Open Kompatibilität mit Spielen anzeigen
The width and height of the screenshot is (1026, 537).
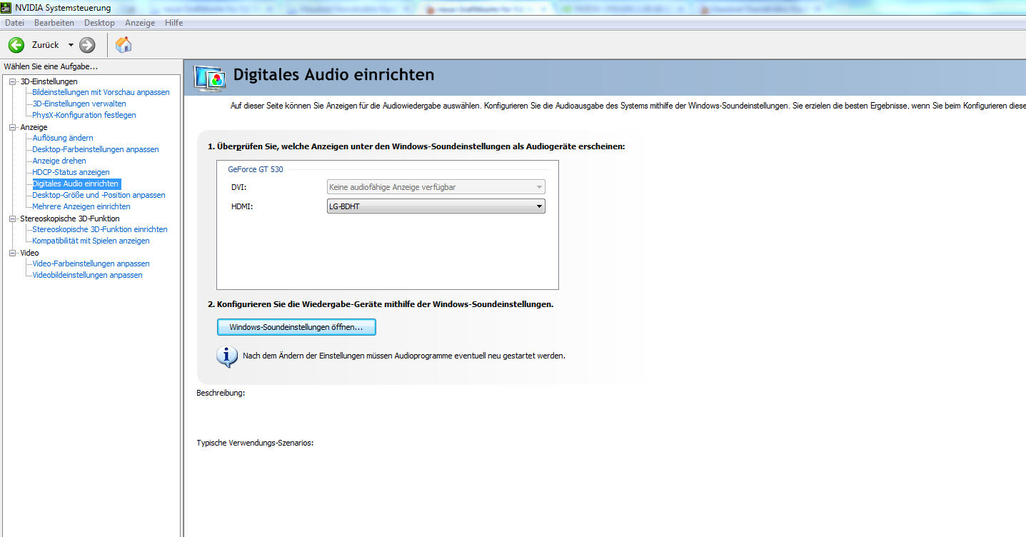click(x=91, y=241)
